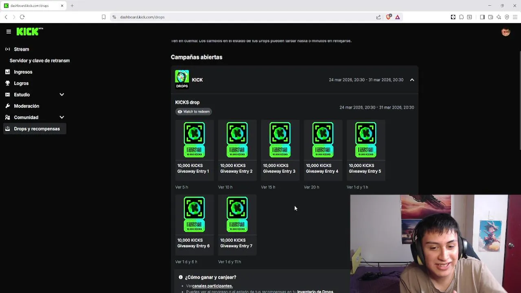Click the Logros trophy icon

pos(7,83)
